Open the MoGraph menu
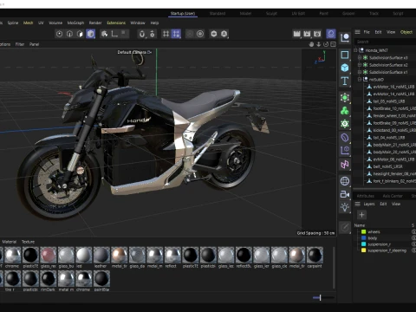 coord(75,23)
